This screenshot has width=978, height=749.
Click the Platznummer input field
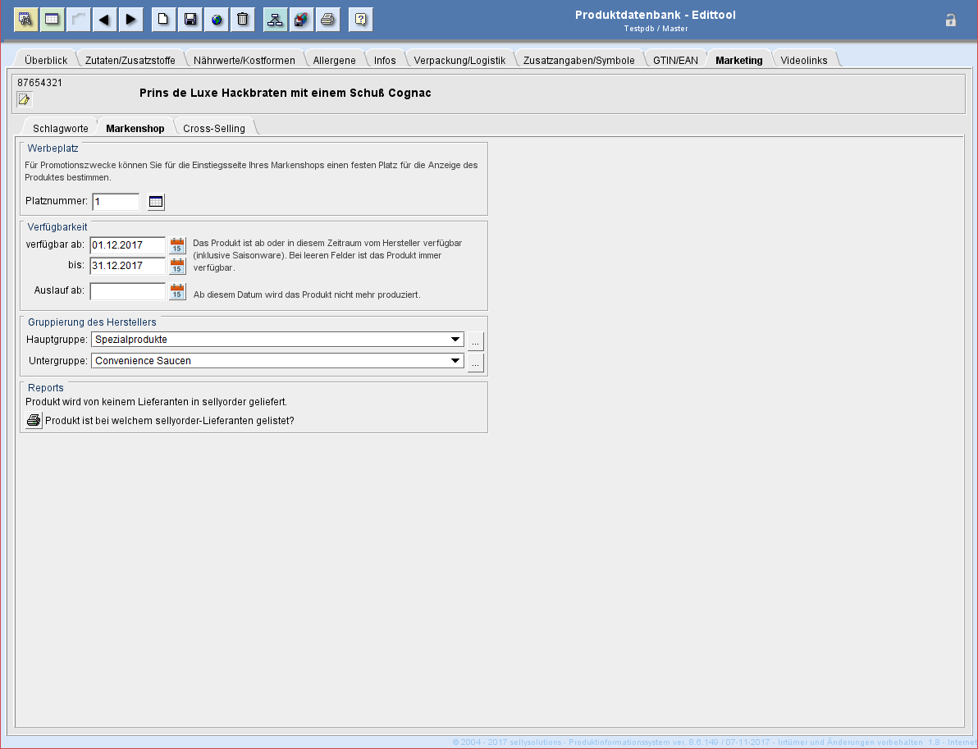pyautogui.click(x=116, y=202)
